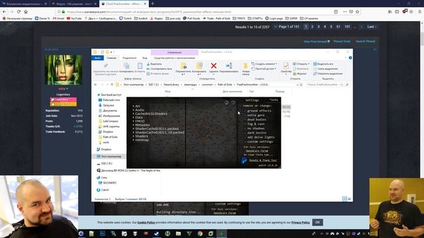Screen dimensions: 424x238
Task: Open the Search Thread menu
Action: [x=366, y=41]
